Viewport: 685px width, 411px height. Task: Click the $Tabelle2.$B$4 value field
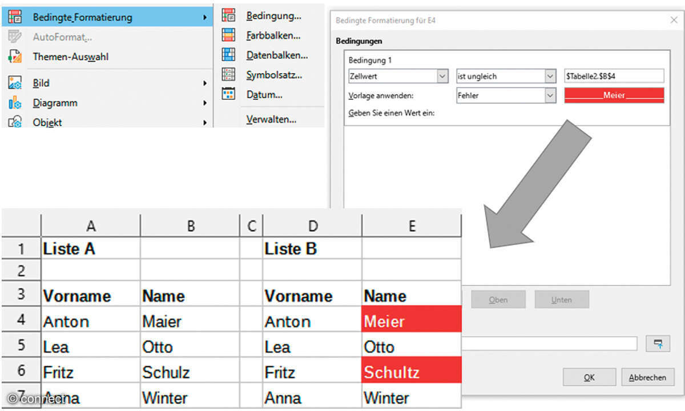614,76
